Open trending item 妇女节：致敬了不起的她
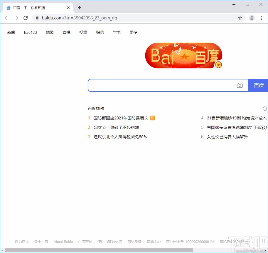268x253 pixels. click(x=116, y=127)
